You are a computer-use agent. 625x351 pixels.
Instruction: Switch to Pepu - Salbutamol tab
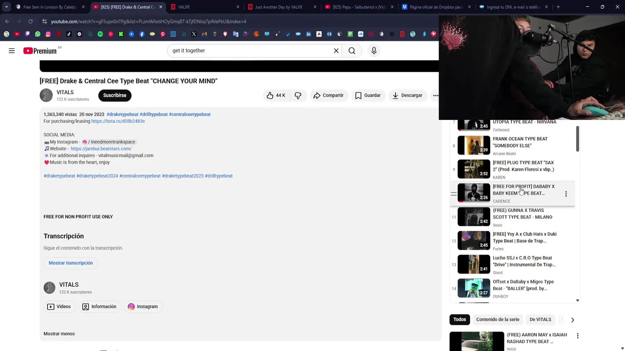(359, 7)
